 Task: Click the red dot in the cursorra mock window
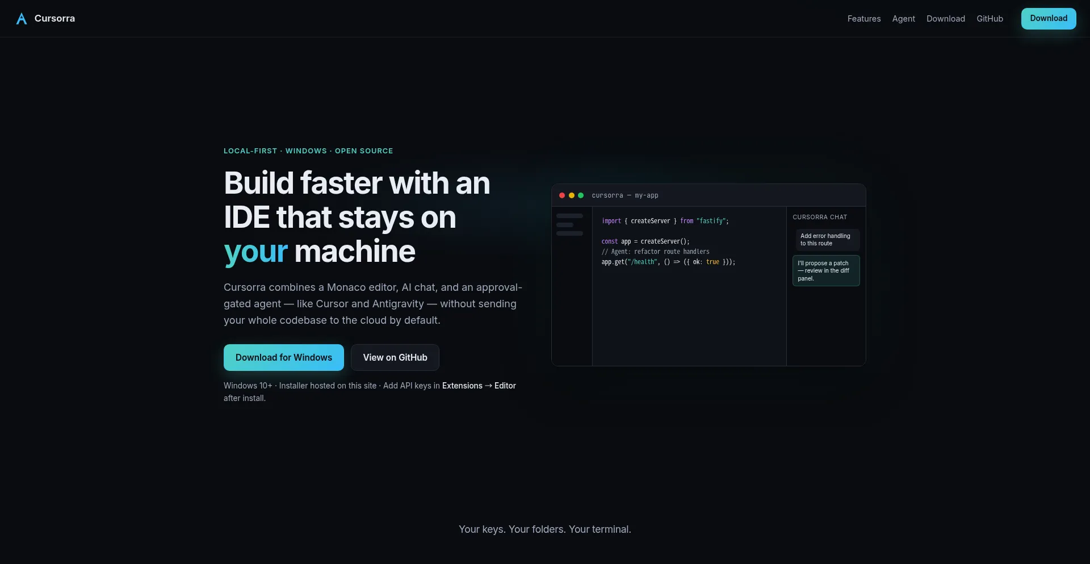tap(562, 195)
